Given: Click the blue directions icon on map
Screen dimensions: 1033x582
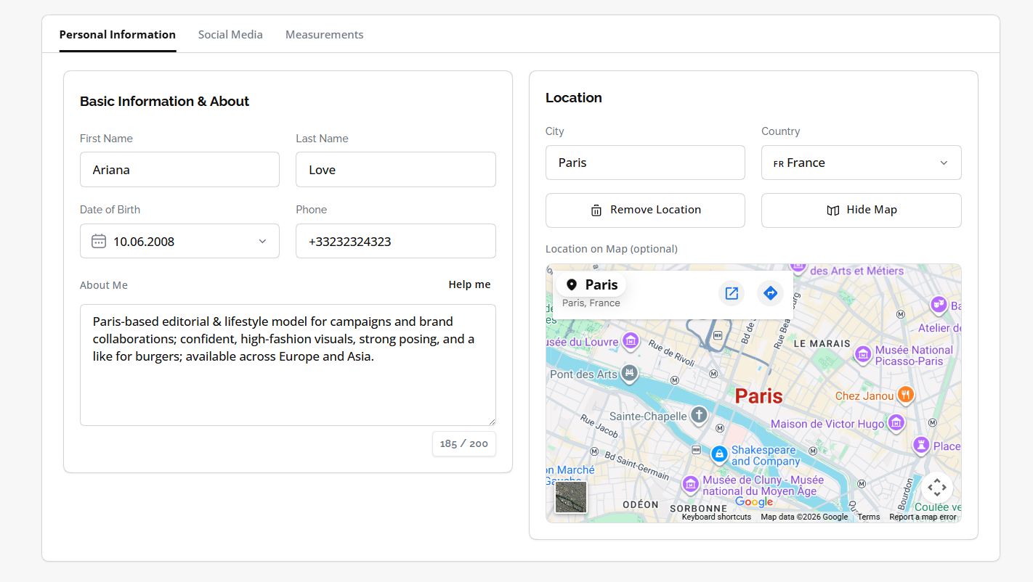Looking at the screenshot, I should 771,293.
